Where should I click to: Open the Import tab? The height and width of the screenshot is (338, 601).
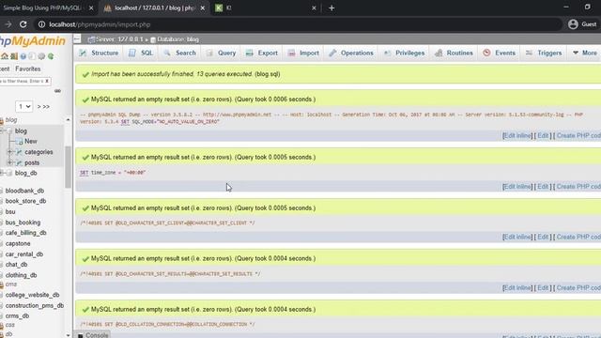pos(303,53)
